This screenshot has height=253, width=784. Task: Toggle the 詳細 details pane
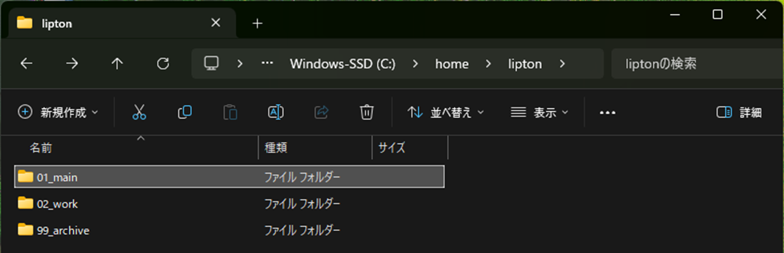[x=739, y=112]
